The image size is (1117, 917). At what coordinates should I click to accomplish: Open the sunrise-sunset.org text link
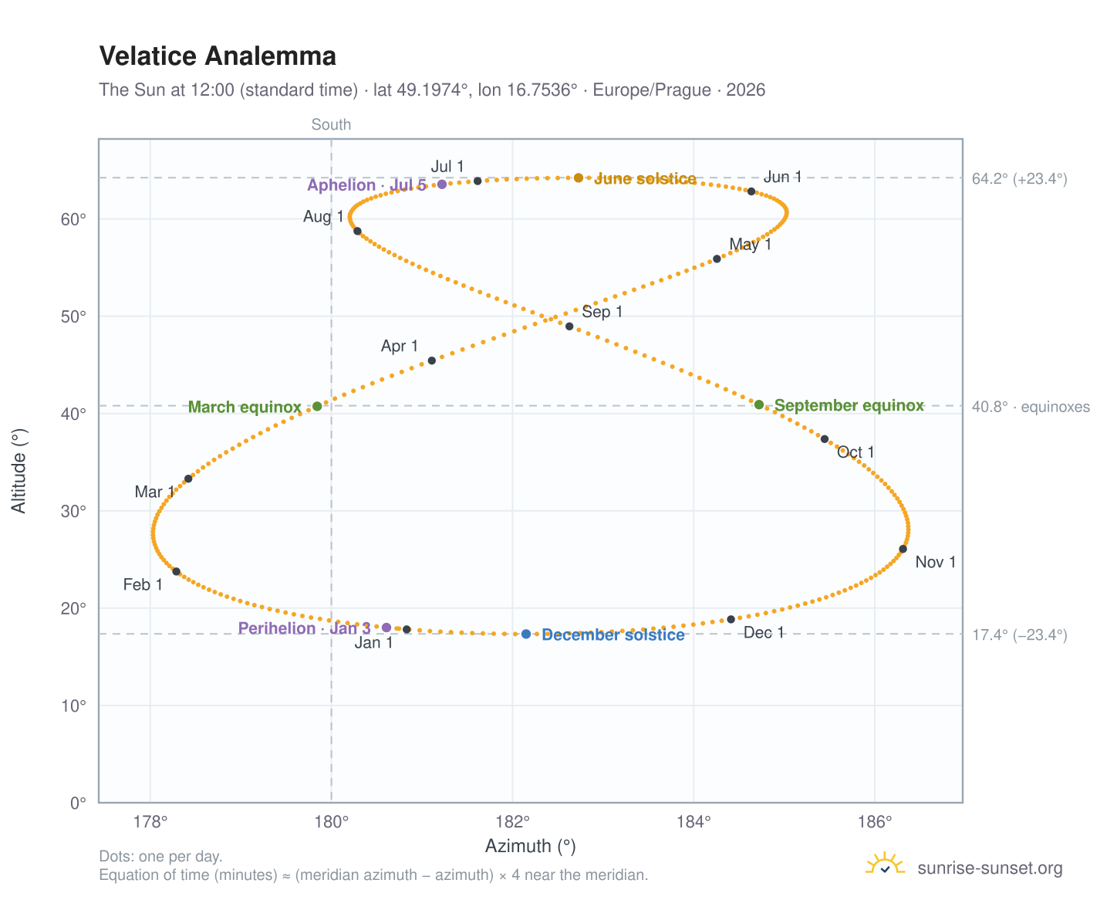click(990, 868)
